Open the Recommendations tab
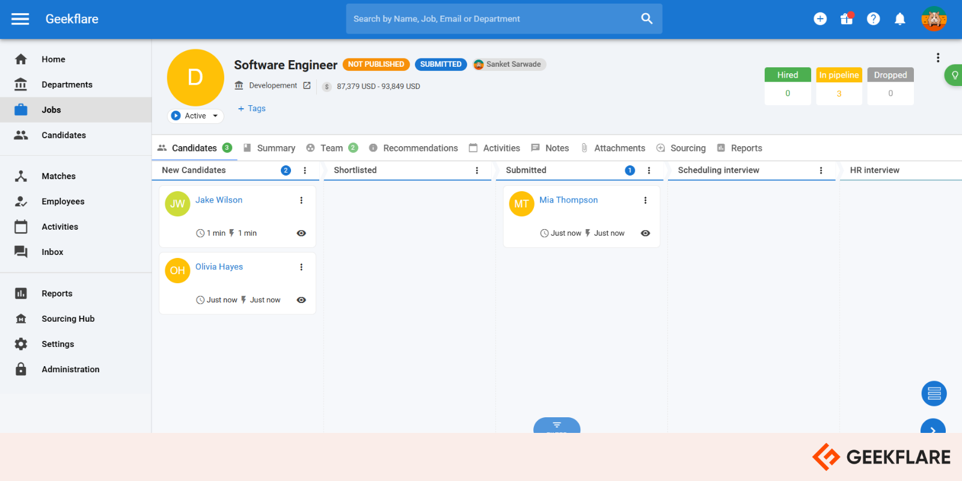This screenshot has width=962, height=481. 414,148
